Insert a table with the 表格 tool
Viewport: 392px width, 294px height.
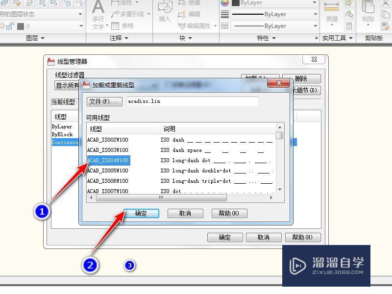[122, 26]
